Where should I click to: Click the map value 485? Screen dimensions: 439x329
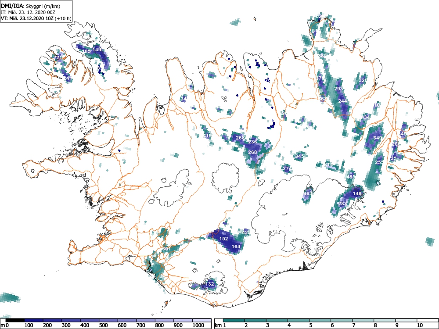coord(351,177)
